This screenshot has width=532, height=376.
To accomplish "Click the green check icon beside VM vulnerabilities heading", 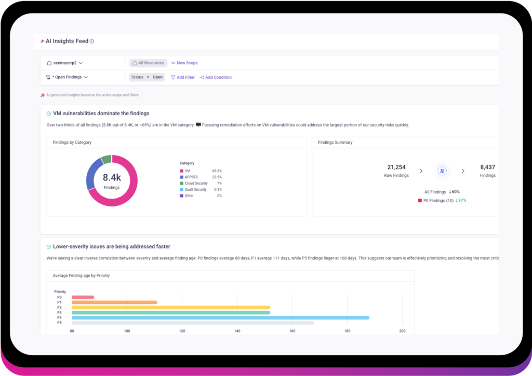I will point(48,114).
